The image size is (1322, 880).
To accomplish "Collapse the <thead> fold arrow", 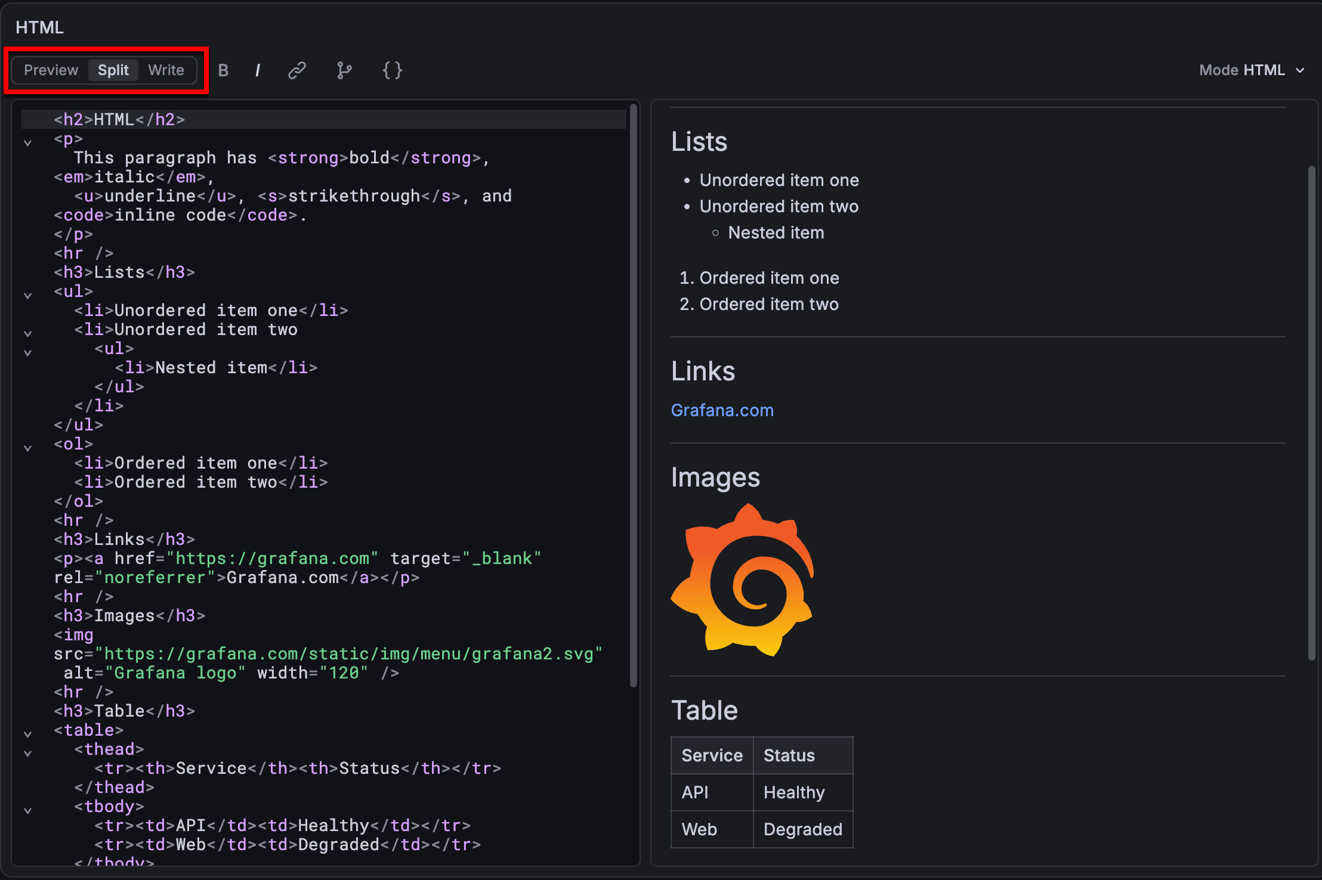I will [27, 754].
